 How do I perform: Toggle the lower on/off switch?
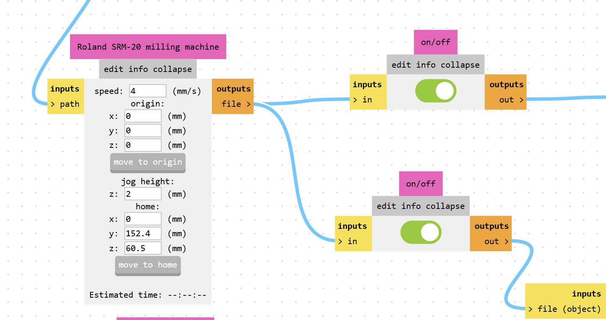point(420,232)
